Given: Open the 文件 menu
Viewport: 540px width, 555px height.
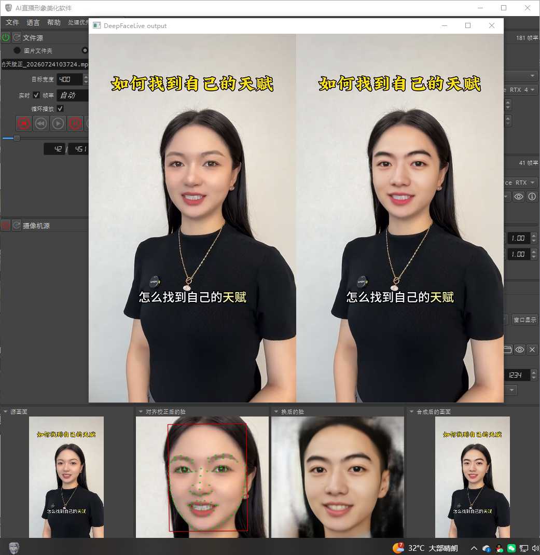Looking at the screenshot, I should pos(12,22).
